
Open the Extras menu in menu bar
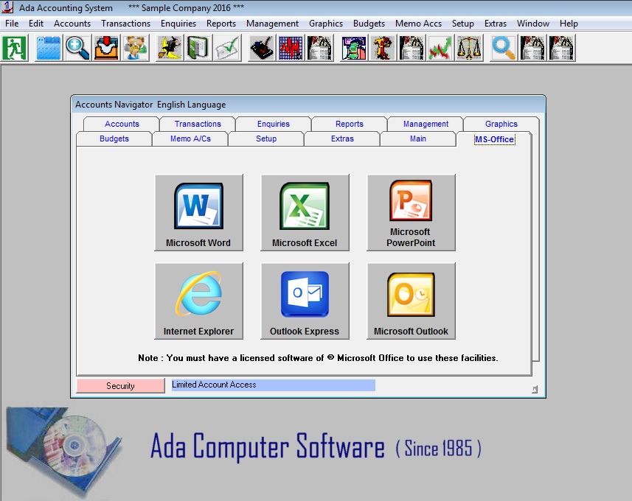coord(496,24)
